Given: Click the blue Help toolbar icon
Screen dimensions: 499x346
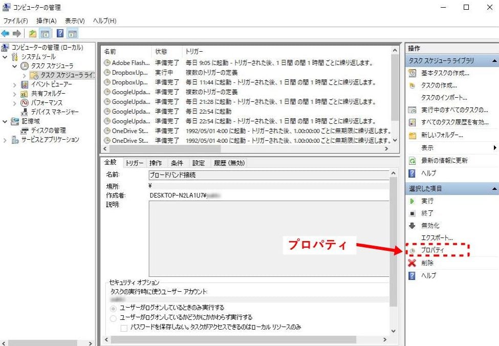Looking at the screenshot, I should click(x=59, y=33).
